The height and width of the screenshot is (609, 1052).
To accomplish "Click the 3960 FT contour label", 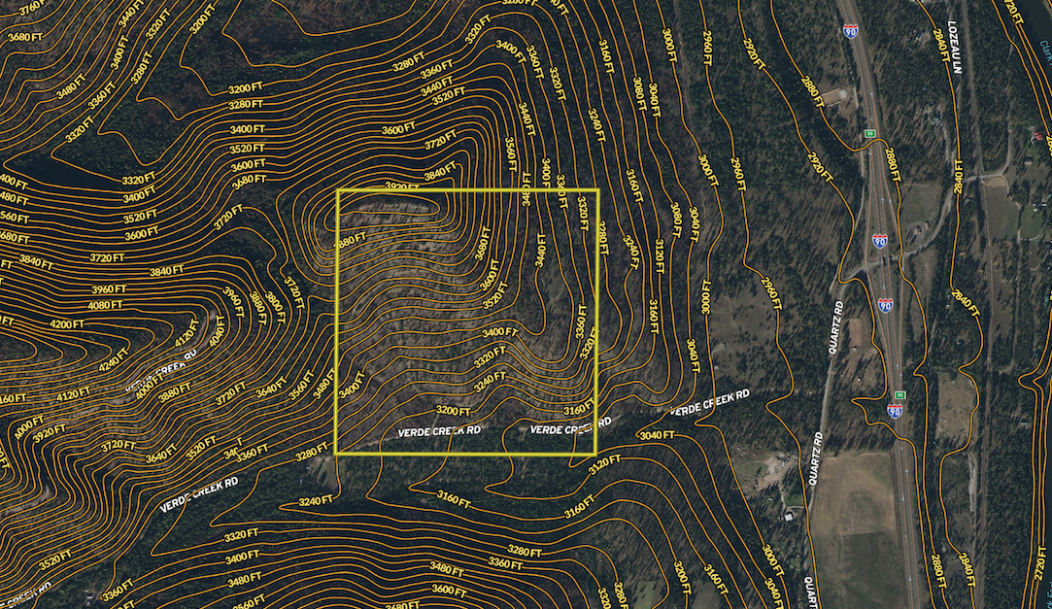I will point(106,289).
